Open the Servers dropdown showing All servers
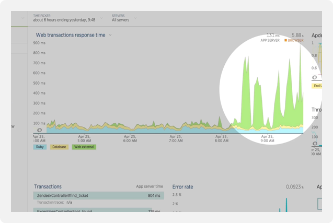 pos(124,18)
